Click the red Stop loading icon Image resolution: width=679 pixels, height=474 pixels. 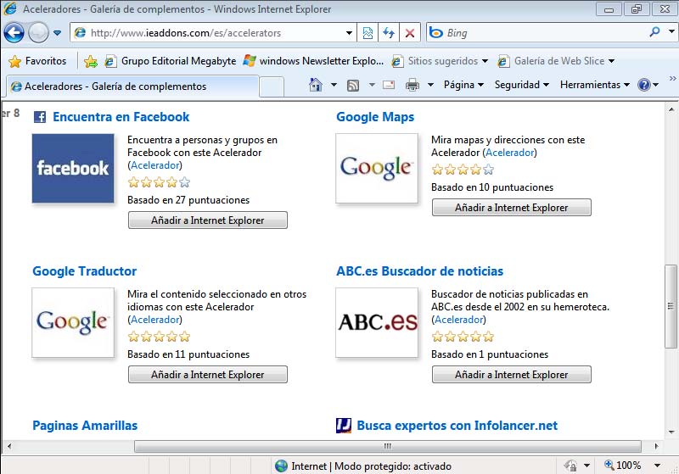410,33
